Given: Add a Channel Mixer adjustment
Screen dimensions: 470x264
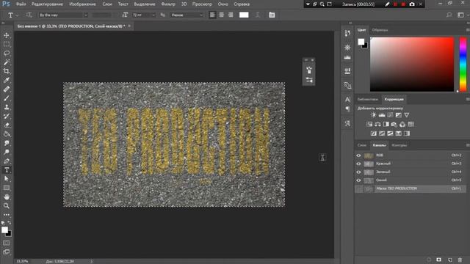Looking at the screenshot, I should coord(402,124).
